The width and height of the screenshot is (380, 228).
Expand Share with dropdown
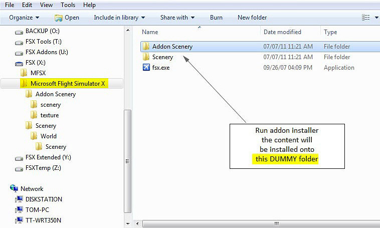pos(177,18)
